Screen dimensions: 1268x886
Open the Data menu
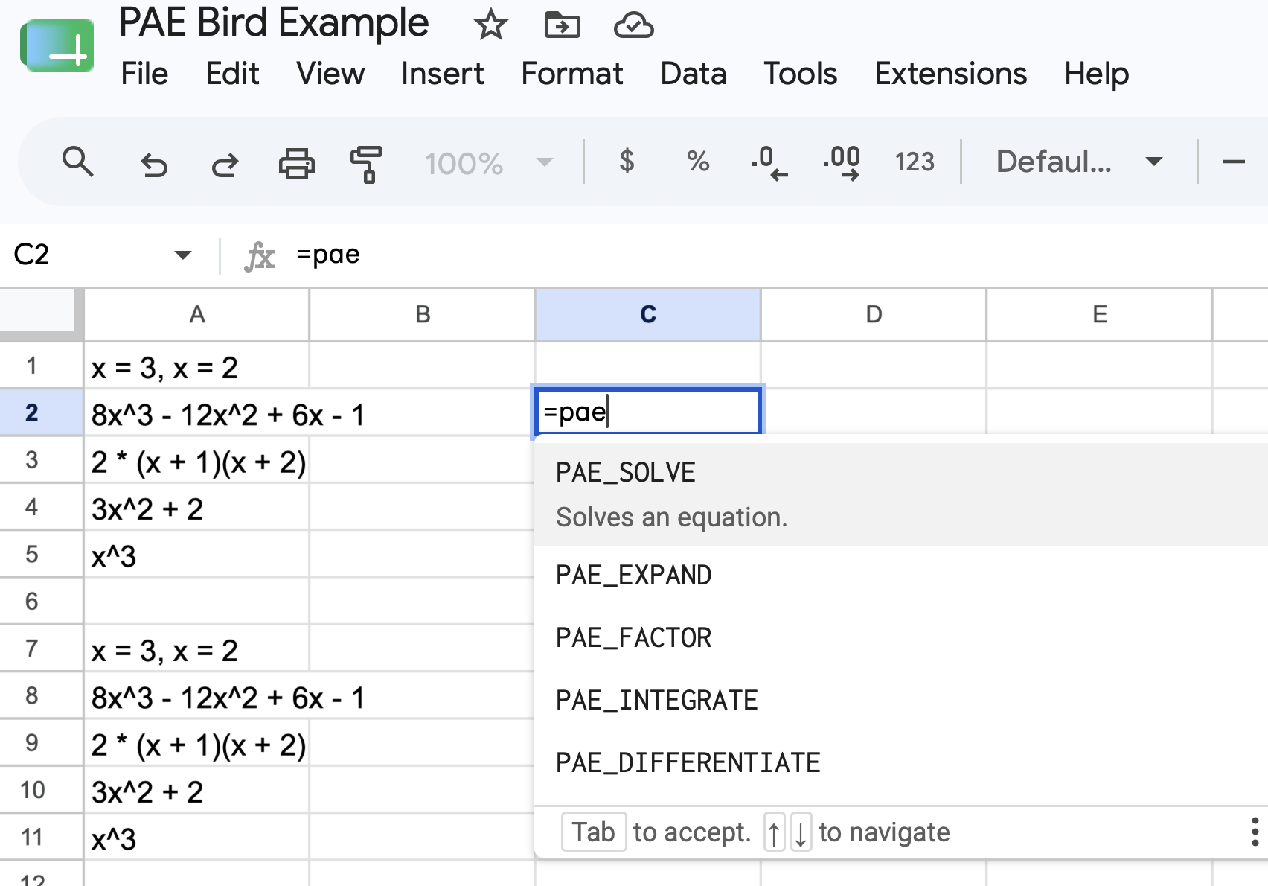[x=693, y=74]
